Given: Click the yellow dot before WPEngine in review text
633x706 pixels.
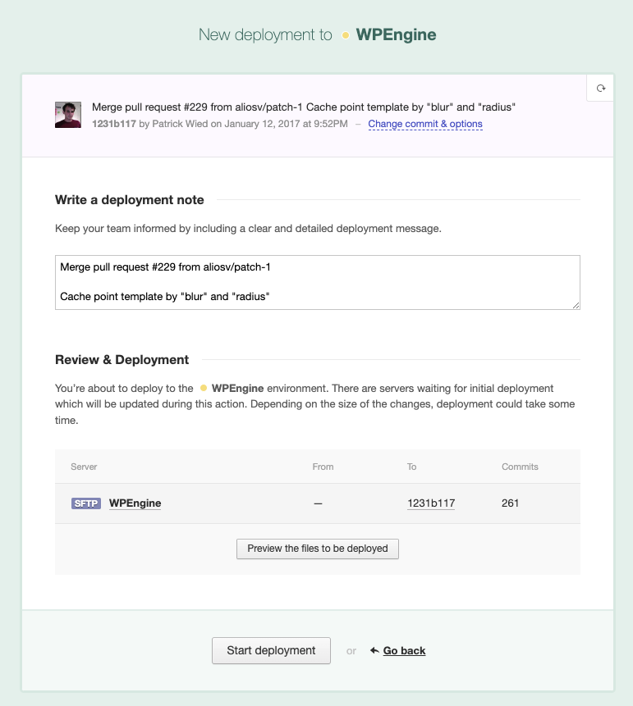Looking at the screenshot, I should point(204,388).
